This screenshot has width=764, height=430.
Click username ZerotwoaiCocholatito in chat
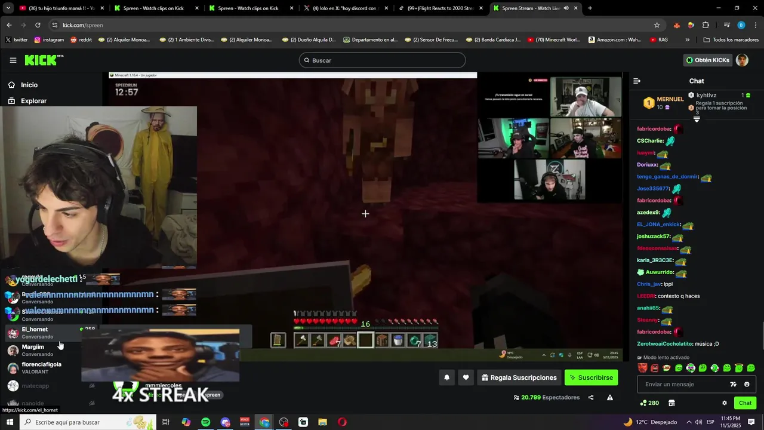[x=664, y=344]
